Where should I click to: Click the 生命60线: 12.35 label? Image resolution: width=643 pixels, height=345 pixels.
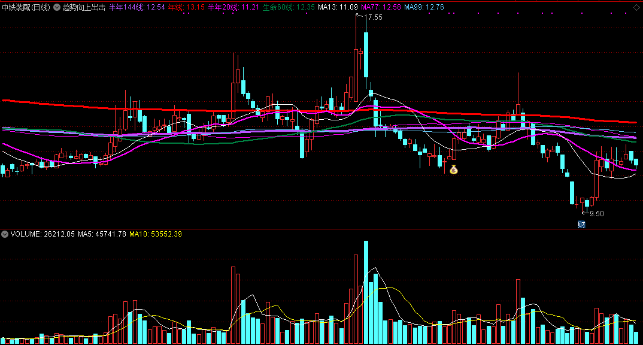coord(289,7)
